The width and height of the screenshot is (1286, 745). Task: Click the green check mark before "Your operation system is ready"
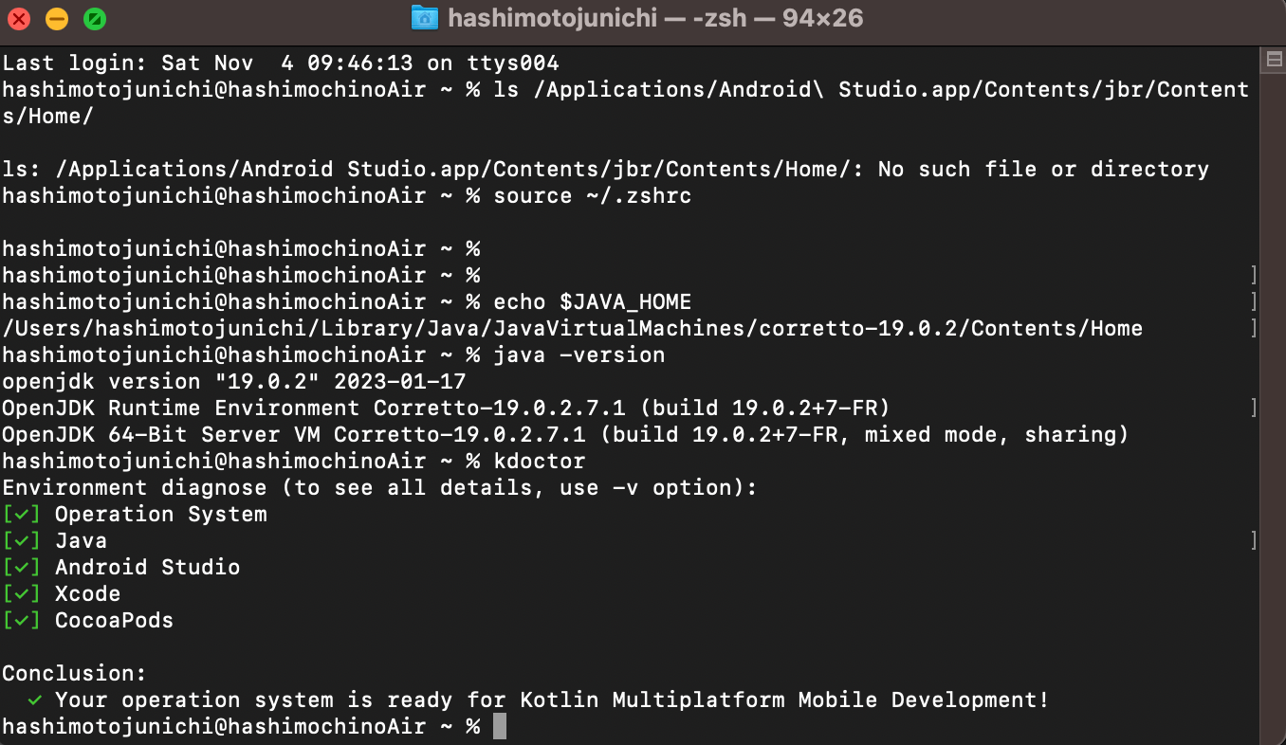(x=35, y=700)
